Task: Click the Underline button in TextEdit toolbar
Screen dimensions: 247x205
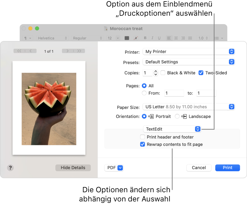Action: 159,38
